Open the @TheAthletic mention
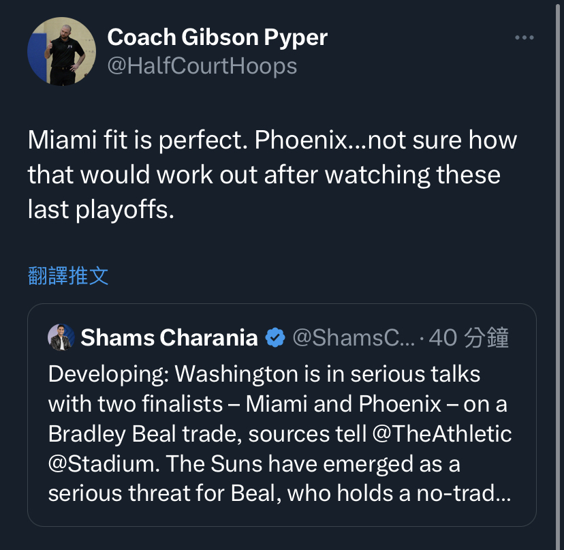Screen dimensions: 564x550 [x=441, y=433]
